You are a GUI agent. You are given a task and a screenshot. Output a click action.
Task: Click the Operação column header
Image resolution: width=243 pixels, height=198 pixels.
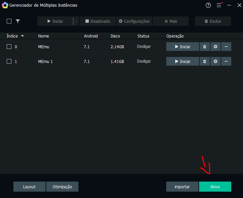(x=175, y=36)
